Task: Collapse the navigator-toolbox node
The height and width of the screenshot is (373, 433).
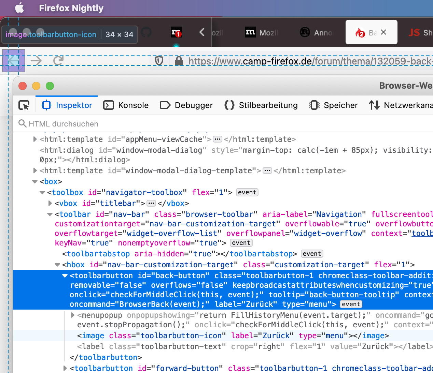Action: coord(42,193)
